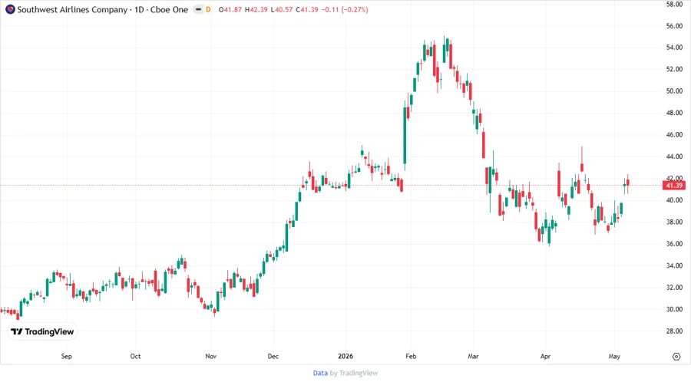The image size is (691, 382).
Task: Click the 56.00 price axis label
Action: pyautogui.click(x=674, y=26)
